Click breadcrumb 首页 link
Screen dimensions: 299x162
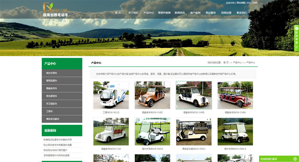226,63
